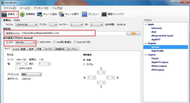Select the Universal preset
Screen dimensions: 190x103
[x=156, y=28]
